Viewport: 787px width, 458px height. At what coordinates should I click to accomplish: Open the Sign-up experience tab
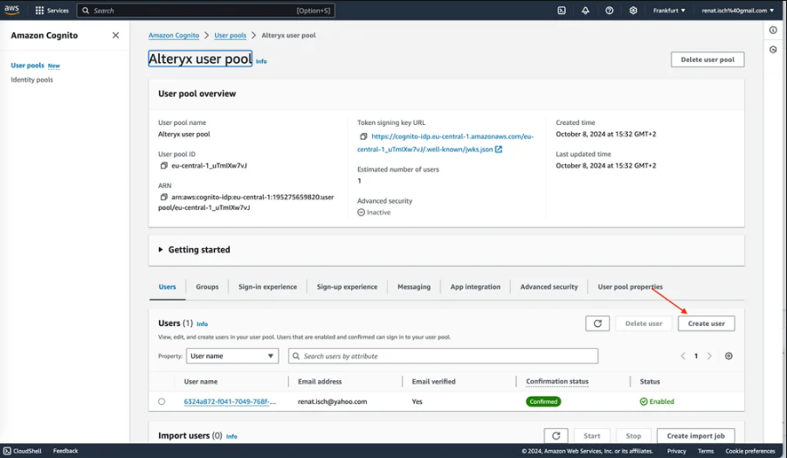(x=347, y=287)
